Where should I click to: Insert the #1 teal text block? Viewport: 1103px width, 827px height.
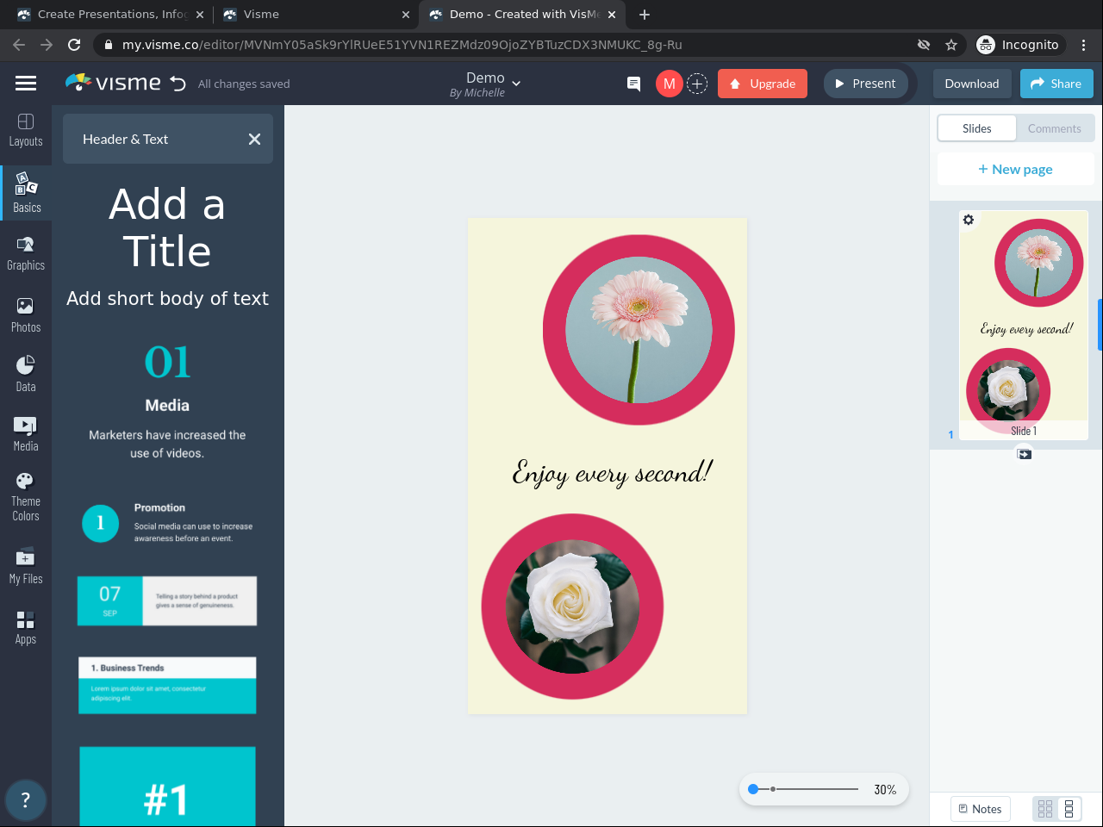[167, 787]
